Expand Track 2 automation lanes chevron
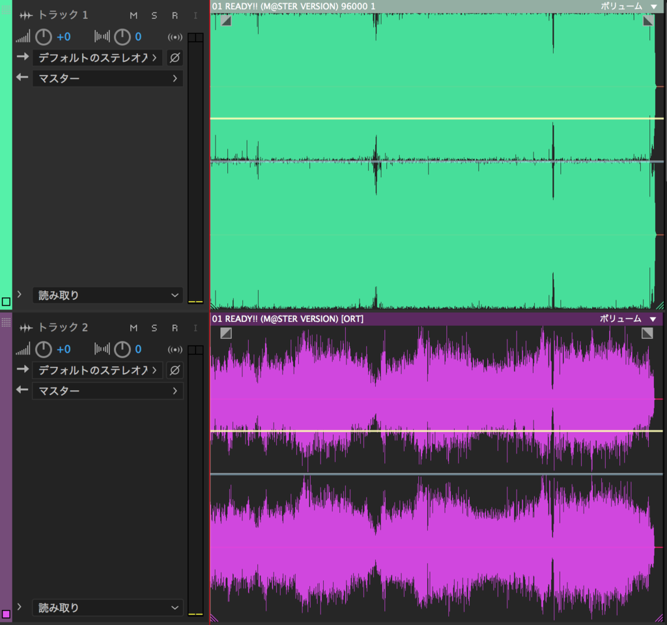 tap(19, 607)
